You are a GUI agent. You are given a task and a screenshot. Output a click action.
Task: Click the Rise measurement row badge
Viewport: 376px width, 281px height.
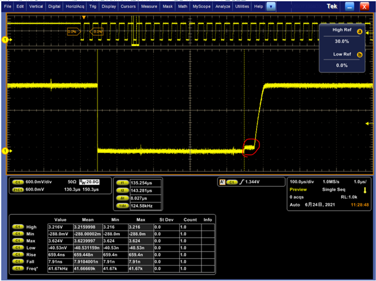pyautogui.click(x=19, y=256)
